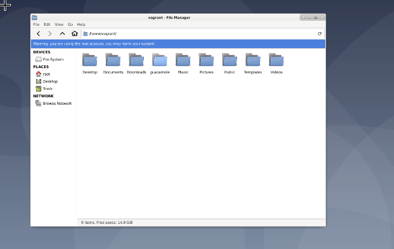Viewport: 394px width, 249px height.
Task: Open File System in the sidebar
Action: click(53, 60)
